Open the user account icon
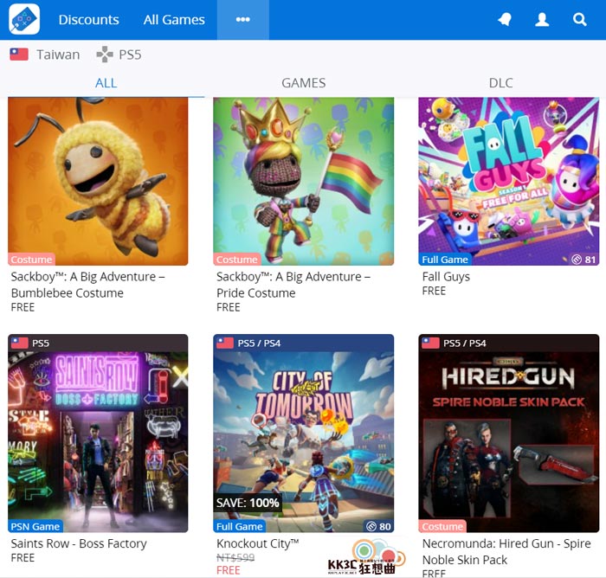This screenshot has height=578, width=606. tap(542, 19)
